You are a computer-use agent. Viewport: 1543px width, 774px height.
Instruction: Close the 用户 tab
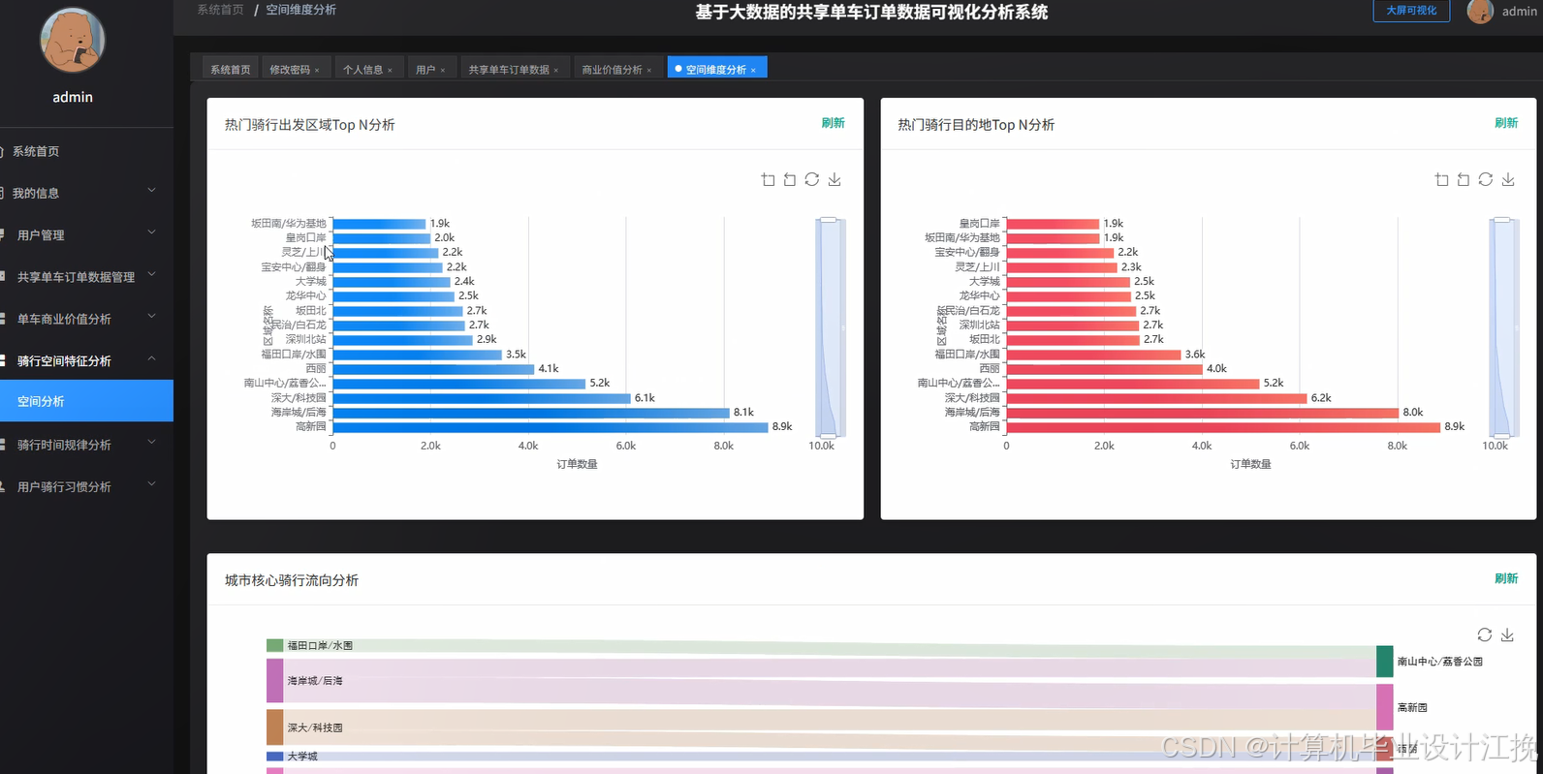pos(443,71)
